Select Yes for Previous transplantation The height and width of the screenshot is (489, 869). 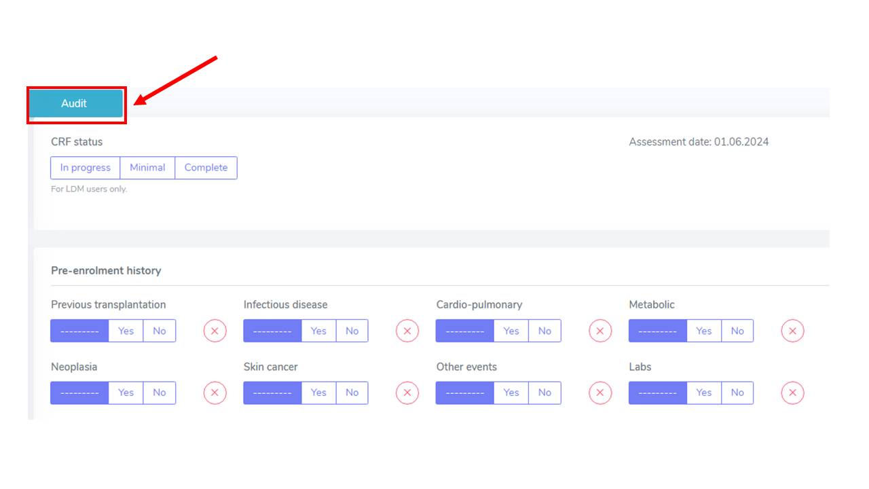pos(126,331)
